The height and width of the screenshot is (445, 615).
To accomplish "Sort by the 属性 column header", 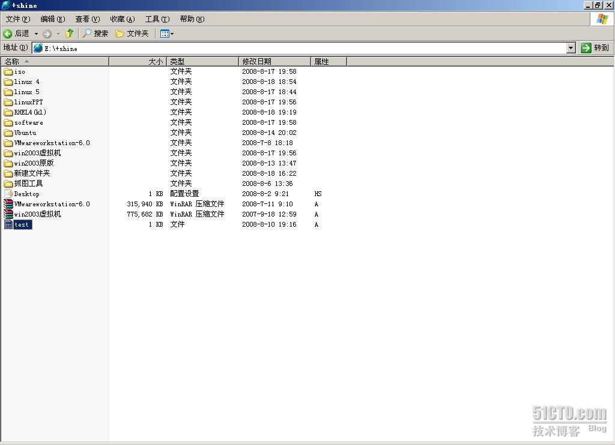I will [329, 62].
